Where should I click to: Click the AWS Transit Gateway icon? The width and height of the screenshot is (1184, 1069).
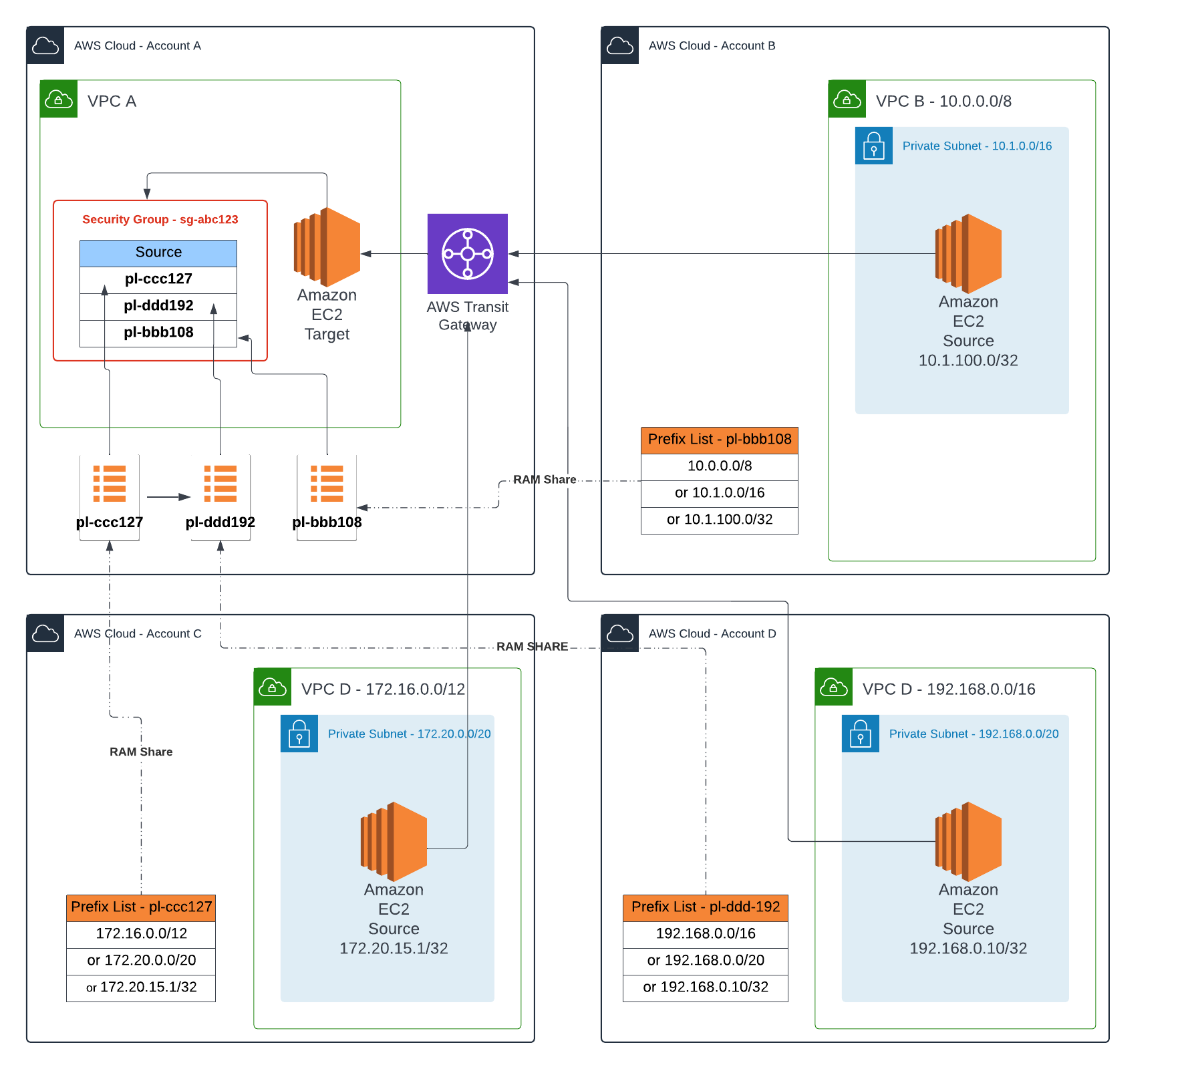[x=468, y=254]
